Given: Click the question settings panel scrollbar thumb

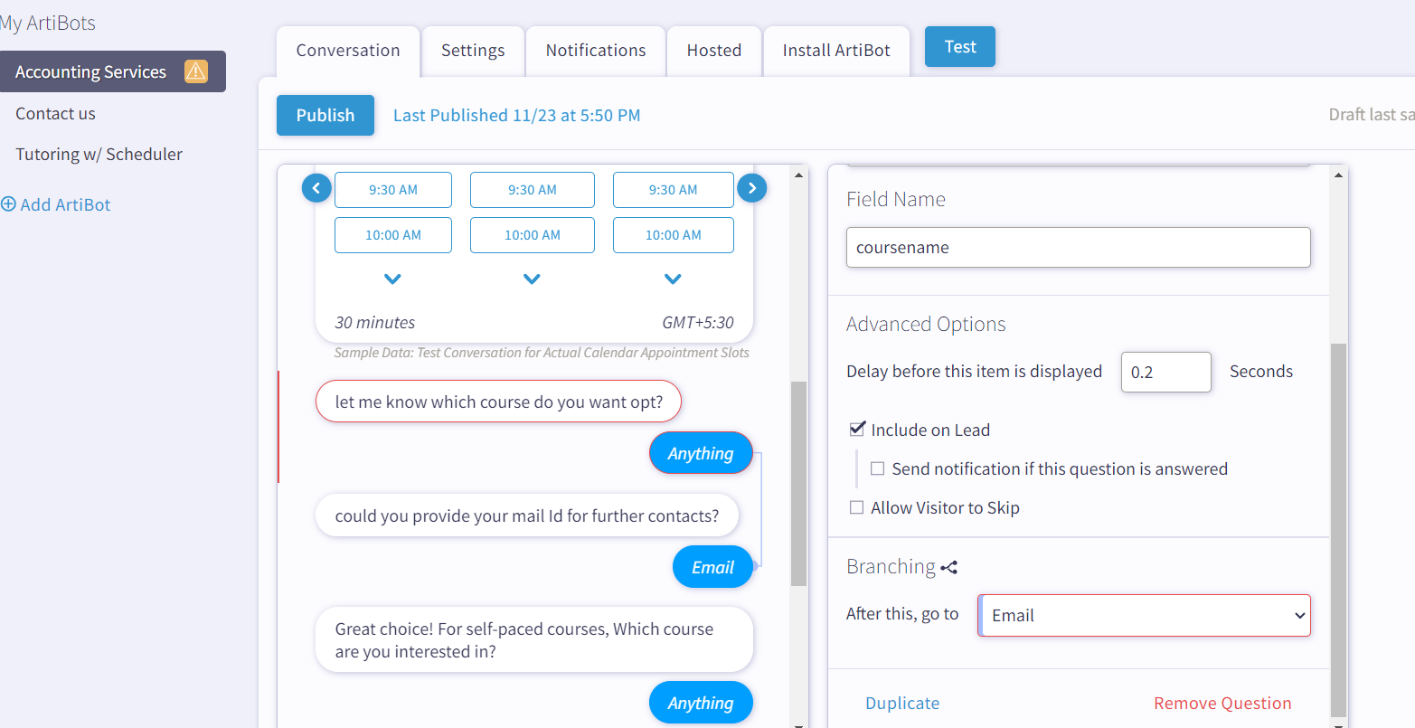Looking at the screenshot, I should 1338,529.
